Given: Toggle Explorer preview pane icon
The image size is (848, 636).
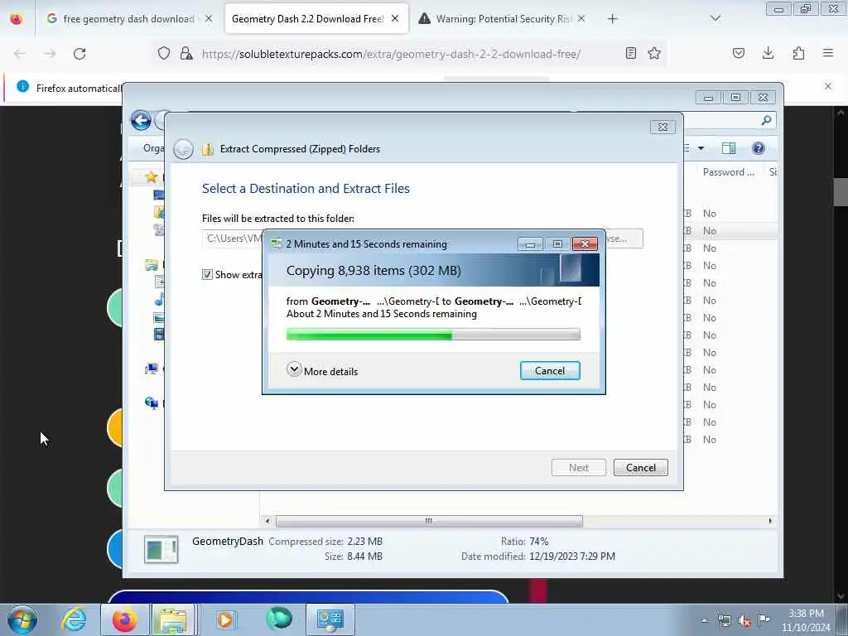Looking at the screenshot, I should [729, 148].
